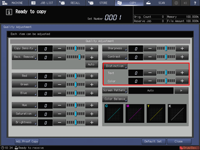This screenshot has width=200, height=150.
Task: Open the Blue adjustment button
Action: tap(24, 93)
